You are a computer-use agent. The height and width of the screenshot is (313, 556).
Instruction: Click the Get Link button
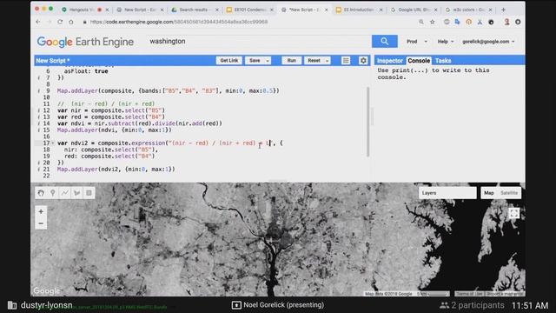click(229, 61)
